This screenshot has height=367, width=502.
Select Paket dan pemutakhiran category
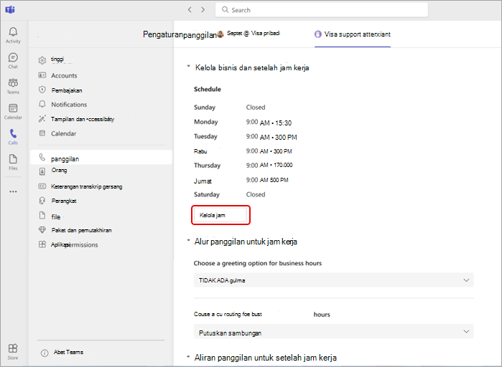tap(82, 230)
